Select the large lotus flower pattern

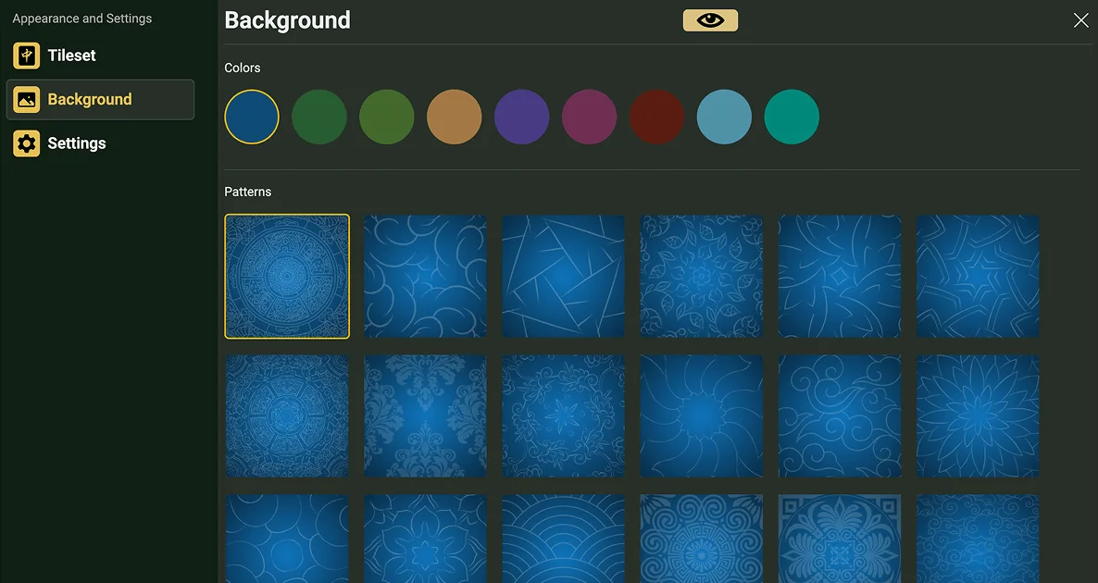click(978, 416)
